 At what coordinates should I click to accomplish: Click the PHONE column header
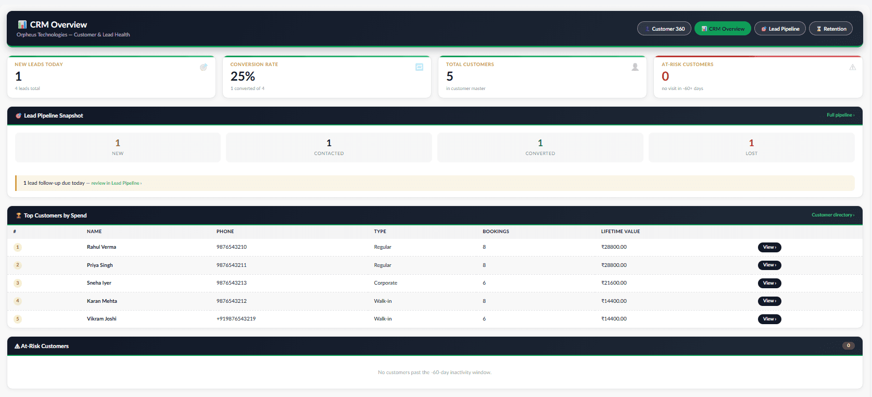point(225,232)
